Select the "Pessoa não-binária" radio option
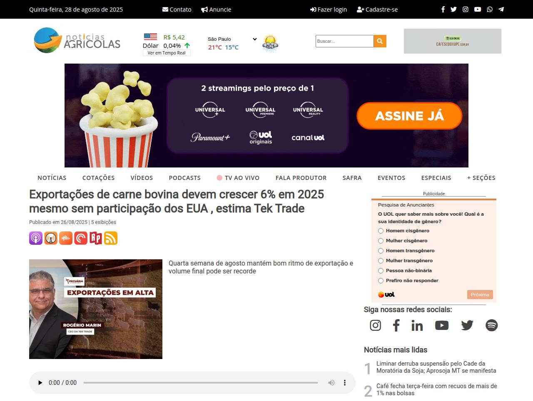This screenshot has height=401, width=533. 381,271
